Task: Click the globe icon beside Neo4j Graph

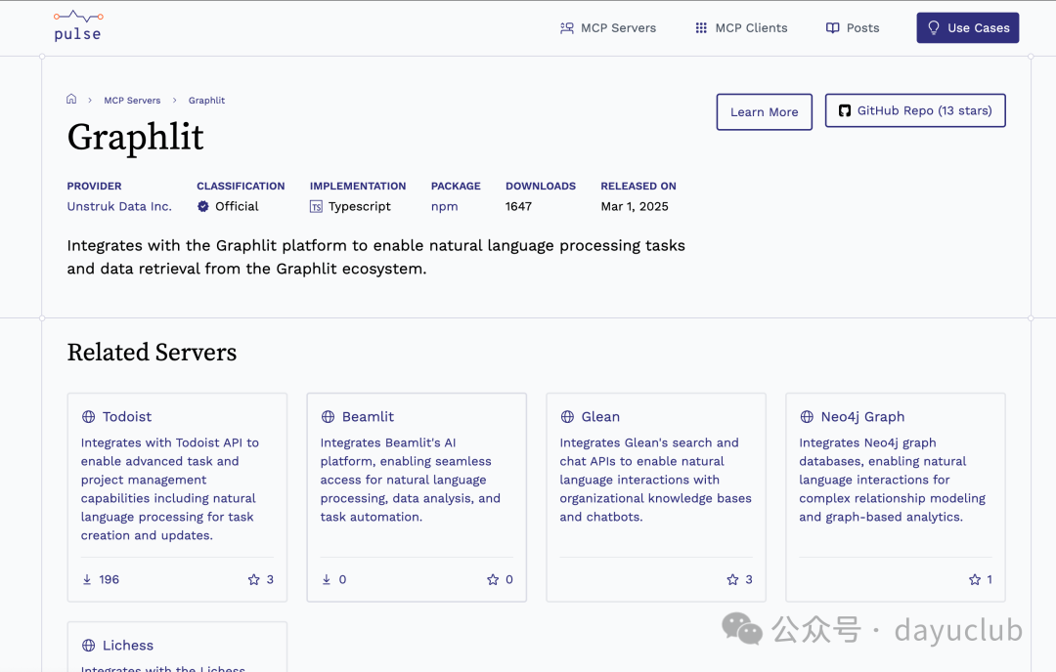Action: pyautogui.click(x=807, y=417)
